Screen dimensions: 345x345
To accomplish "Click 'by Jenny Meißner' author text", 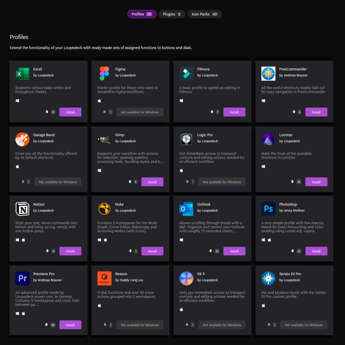I will pos(292,210).
